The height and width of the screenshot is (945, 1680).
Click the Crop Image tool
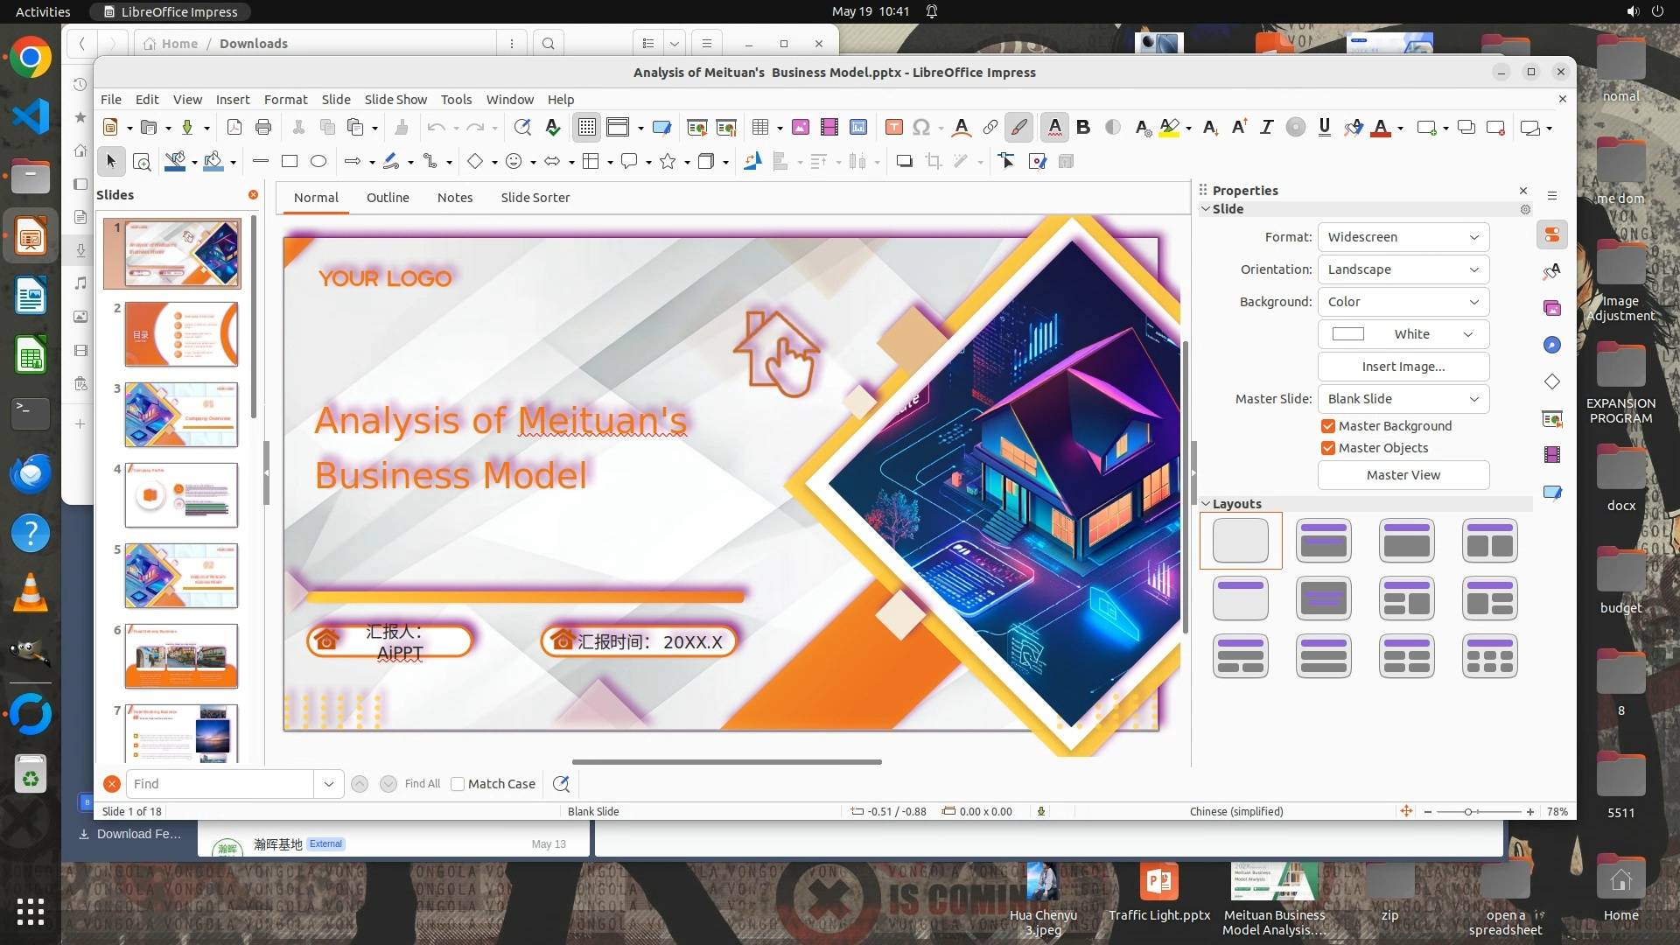[x=934, y=161]
